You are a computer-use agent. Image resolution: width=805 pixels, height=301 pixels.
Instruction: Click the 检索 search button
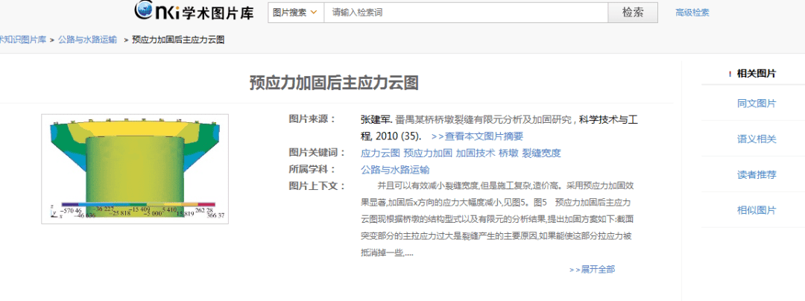click(x=633, y=13)
